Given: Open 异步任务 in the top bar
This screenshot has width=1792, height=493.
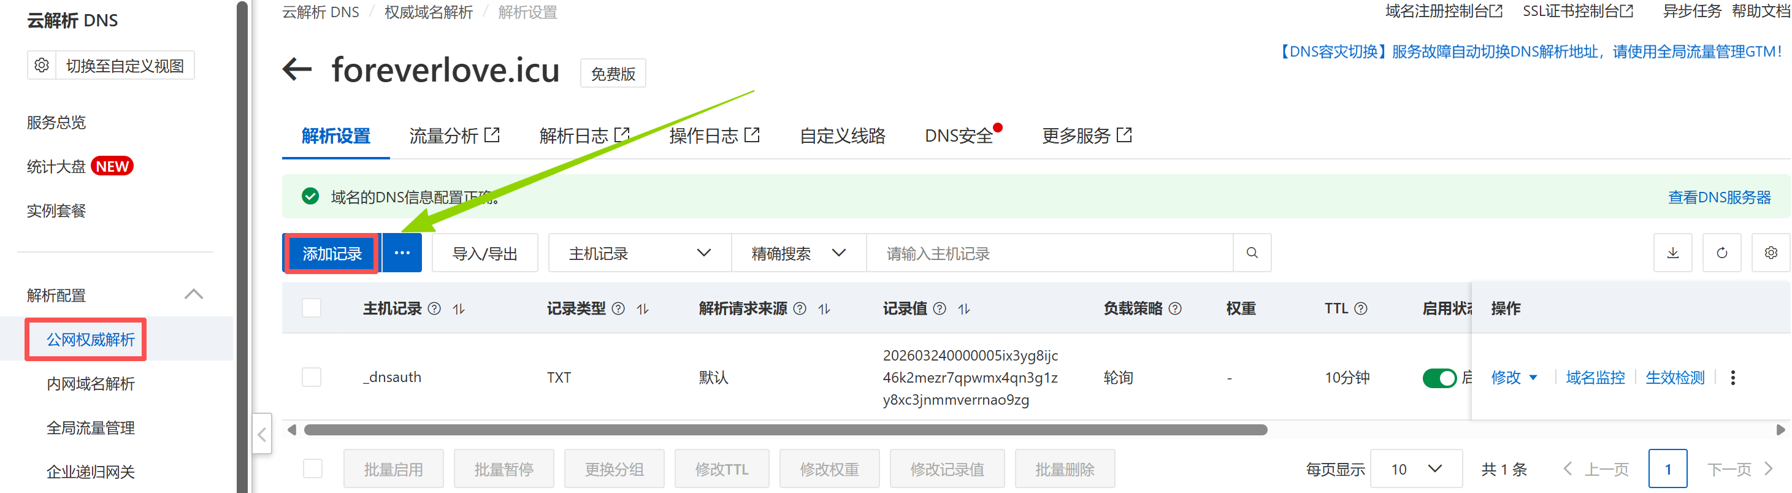Looking at the screenshot, I should pyautogui.click(x=1691, y=11).
